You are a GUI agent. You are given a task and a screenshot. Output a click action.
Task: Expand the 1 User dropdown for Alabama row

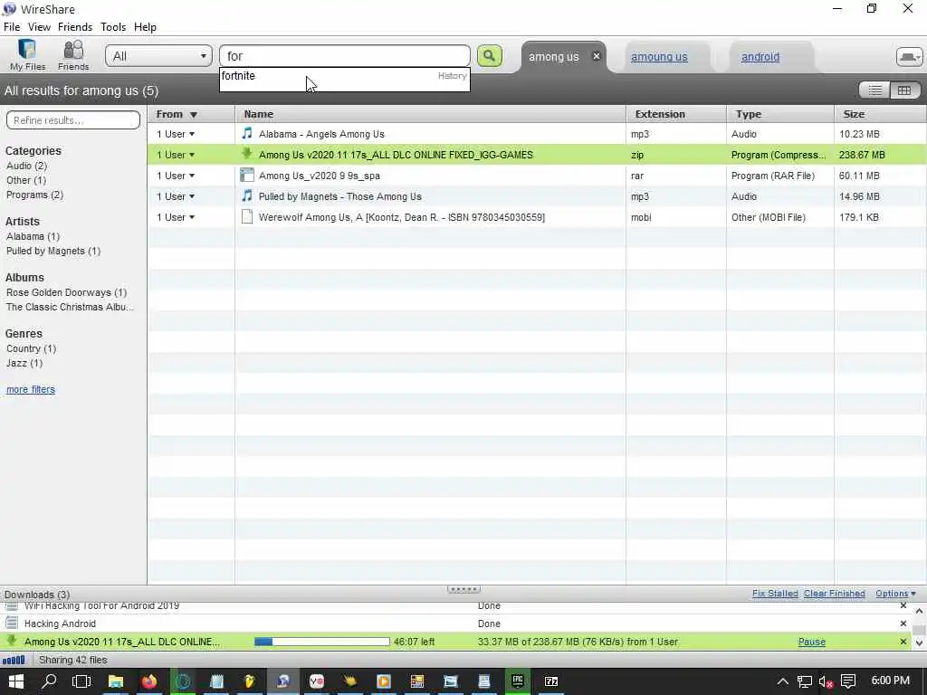[x=176, y=134]
